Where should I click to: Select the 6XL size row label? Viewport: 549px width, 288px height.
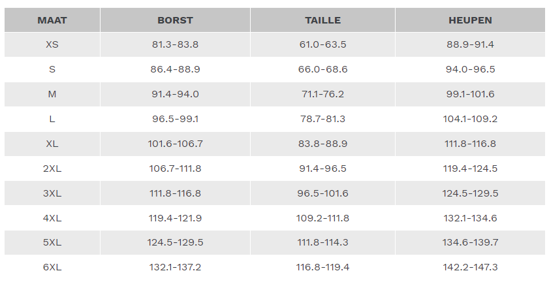coord(52,267)
